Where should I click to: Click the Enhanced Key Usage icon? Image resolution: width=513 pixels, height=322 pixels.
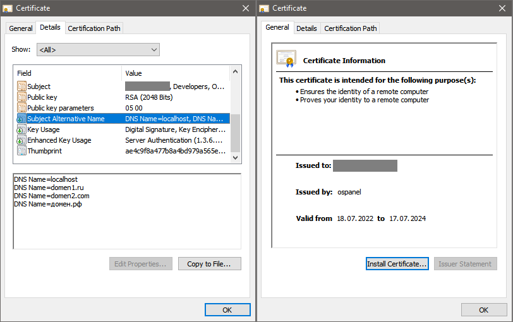tap(21, 140)
